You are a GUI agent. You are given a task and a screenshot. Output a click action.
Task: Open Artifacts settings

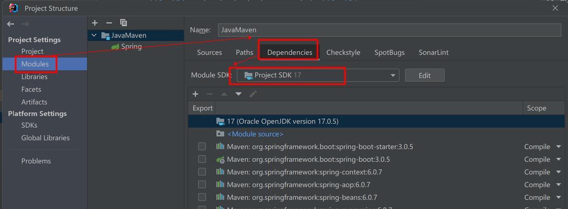(x=34, y=102)
